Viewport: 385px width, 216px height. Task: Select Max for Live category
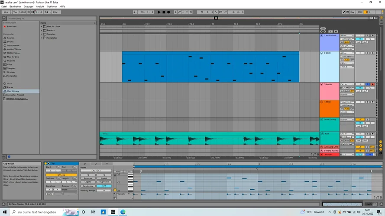(13, 57)
